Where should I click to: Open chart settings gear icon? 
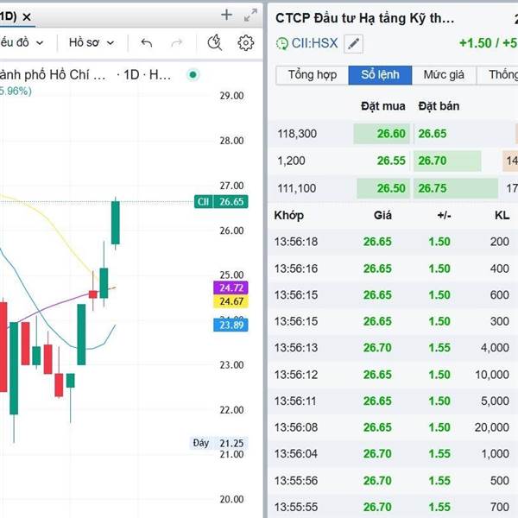coord(246,42)
